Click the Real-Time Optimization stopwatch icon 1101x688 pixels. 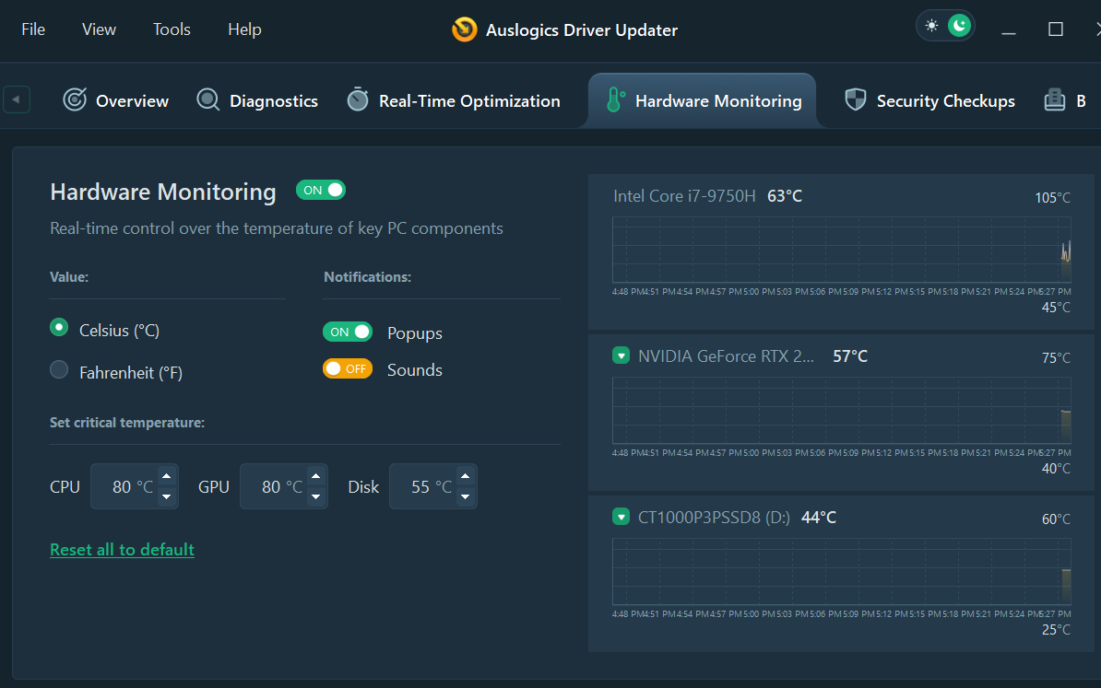[358, 100]
